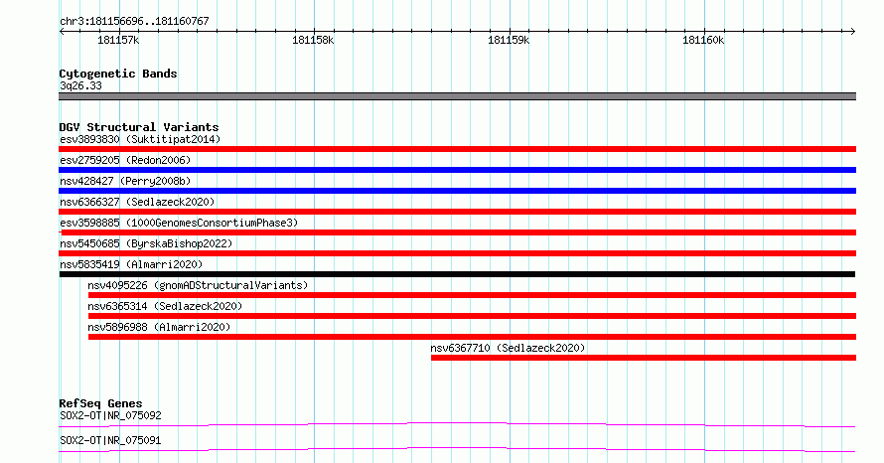884x463 pixels.
Task: Click the red bar under nsv5896988
Action: click(473, 337)
